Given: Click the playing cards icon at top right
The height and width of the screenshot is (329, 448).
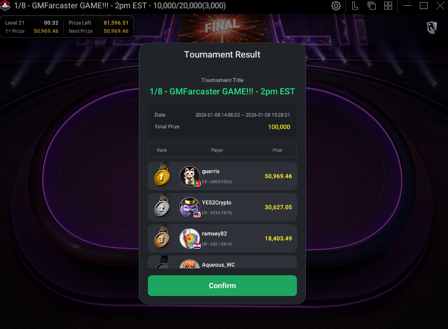Looking at the screenshot, I should pos(432,28).
